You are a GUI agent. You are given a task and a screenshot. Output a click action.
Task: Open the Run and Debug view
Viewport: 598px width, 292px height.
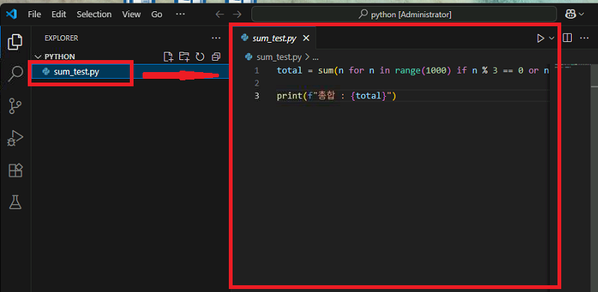[x=15, y=138]
